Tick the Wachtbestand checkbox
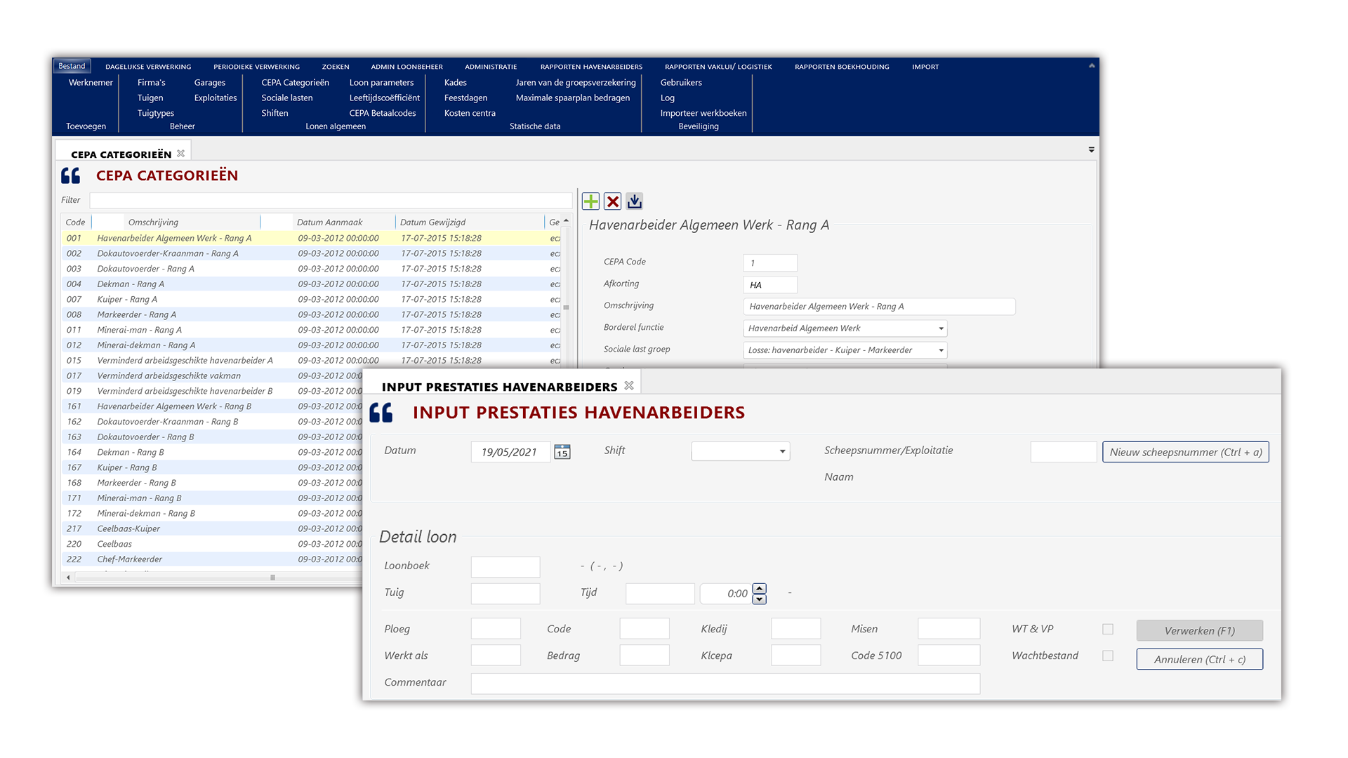This screenshot has height=758, width=1348. [x=1108, y=656]
